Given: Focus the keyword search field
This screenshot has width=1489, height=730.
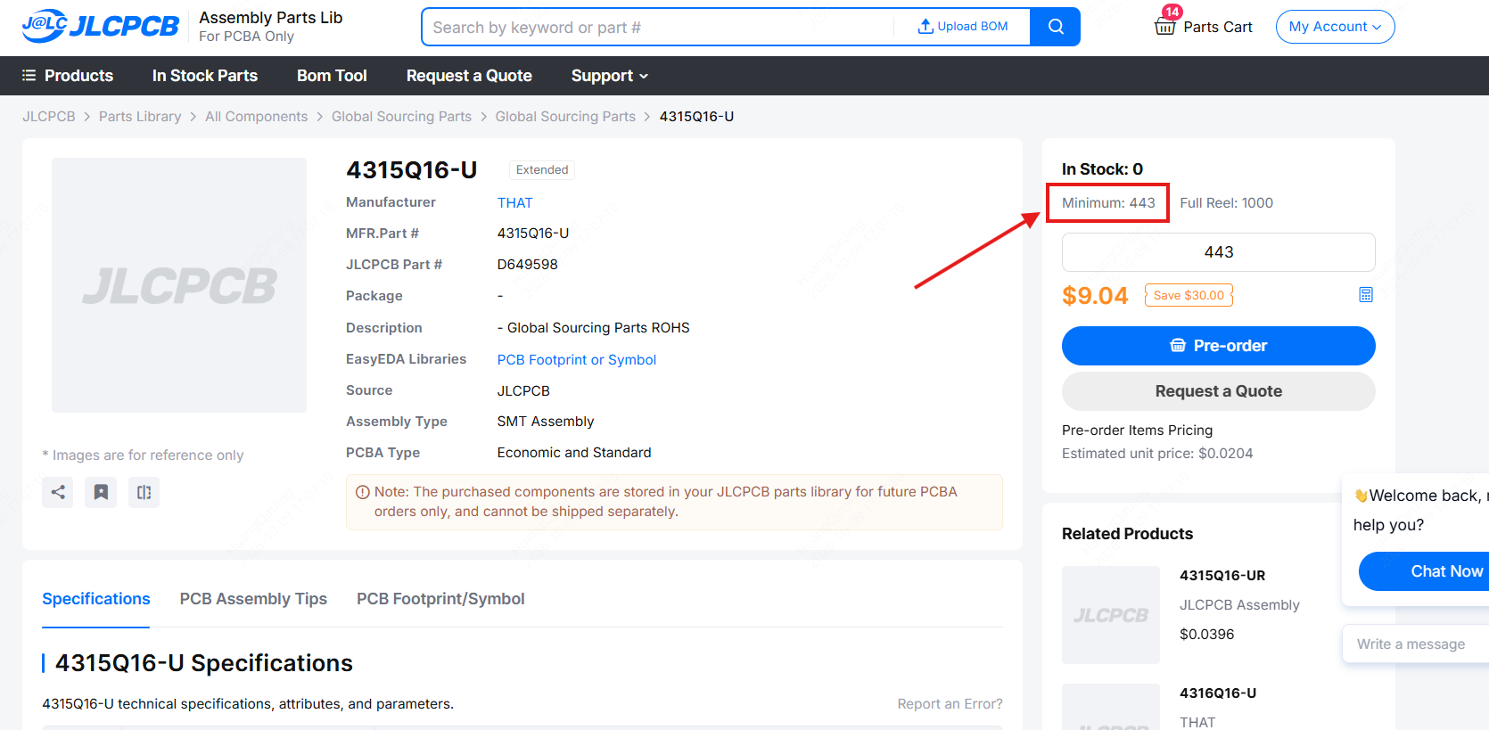Looking at the screenshot, I should point(660,27).
